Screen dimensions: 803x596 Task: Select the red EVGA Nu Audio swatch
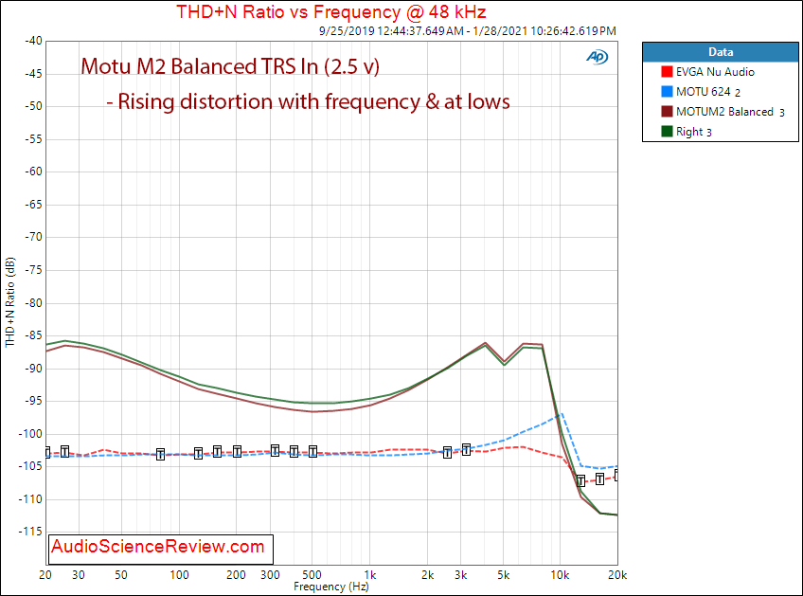tap(667, 72)
